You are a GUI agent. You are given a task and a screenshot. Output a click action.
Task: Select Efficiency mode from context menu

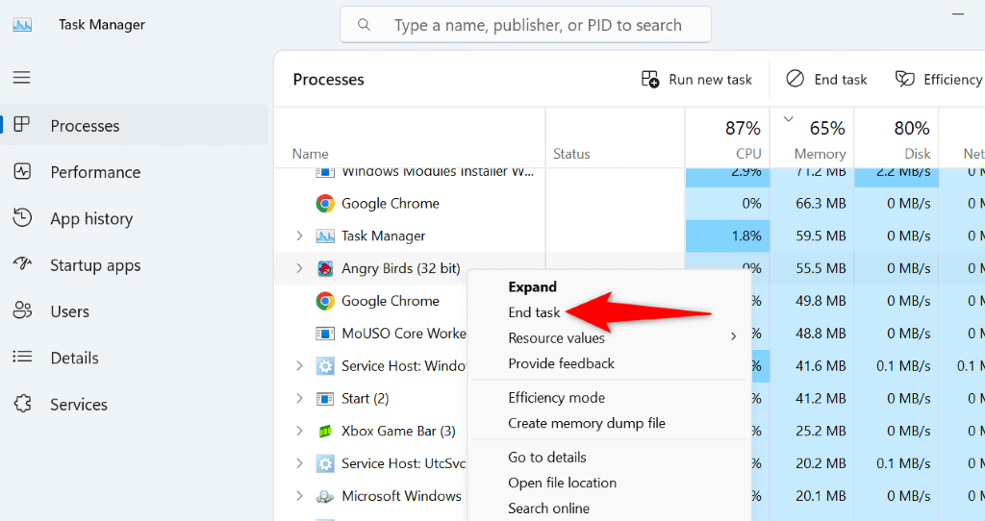556,397
